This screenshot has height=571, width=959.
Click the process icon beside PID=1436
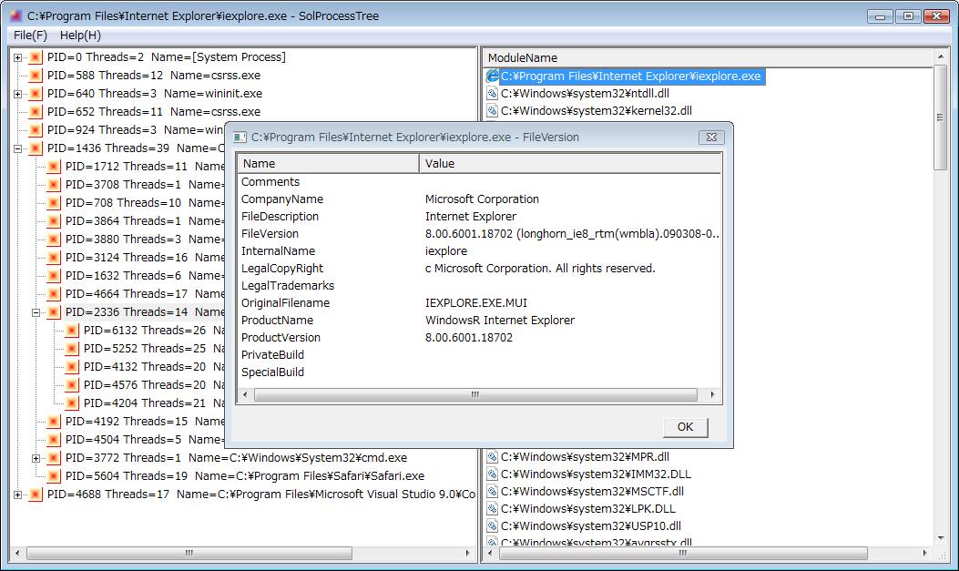click(36, 148)
